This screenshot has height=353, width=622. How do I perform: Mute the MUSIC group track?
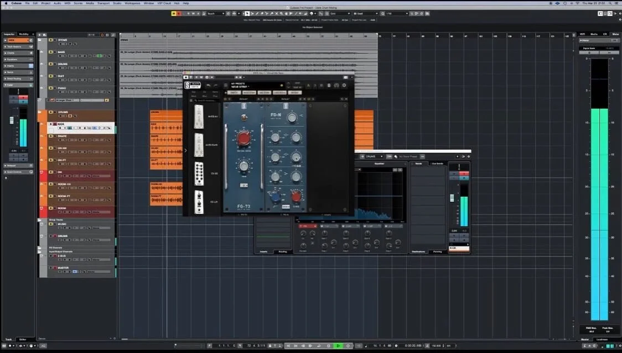(x=50, y=224)
